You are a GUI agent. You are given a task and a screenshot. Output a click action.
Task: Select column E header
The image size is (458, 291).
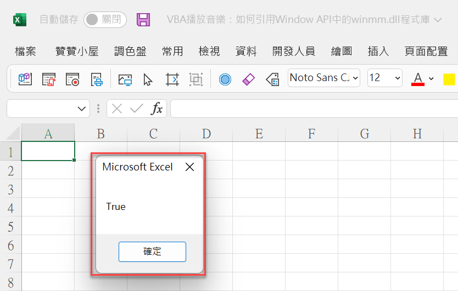click(259, 133)
